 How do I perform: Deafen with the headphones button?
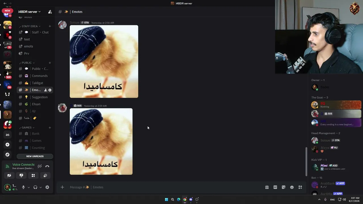[x=35, y=187]
